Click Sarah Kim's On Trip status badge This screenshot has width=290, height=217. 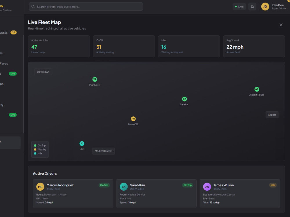(x=188, y=185)
